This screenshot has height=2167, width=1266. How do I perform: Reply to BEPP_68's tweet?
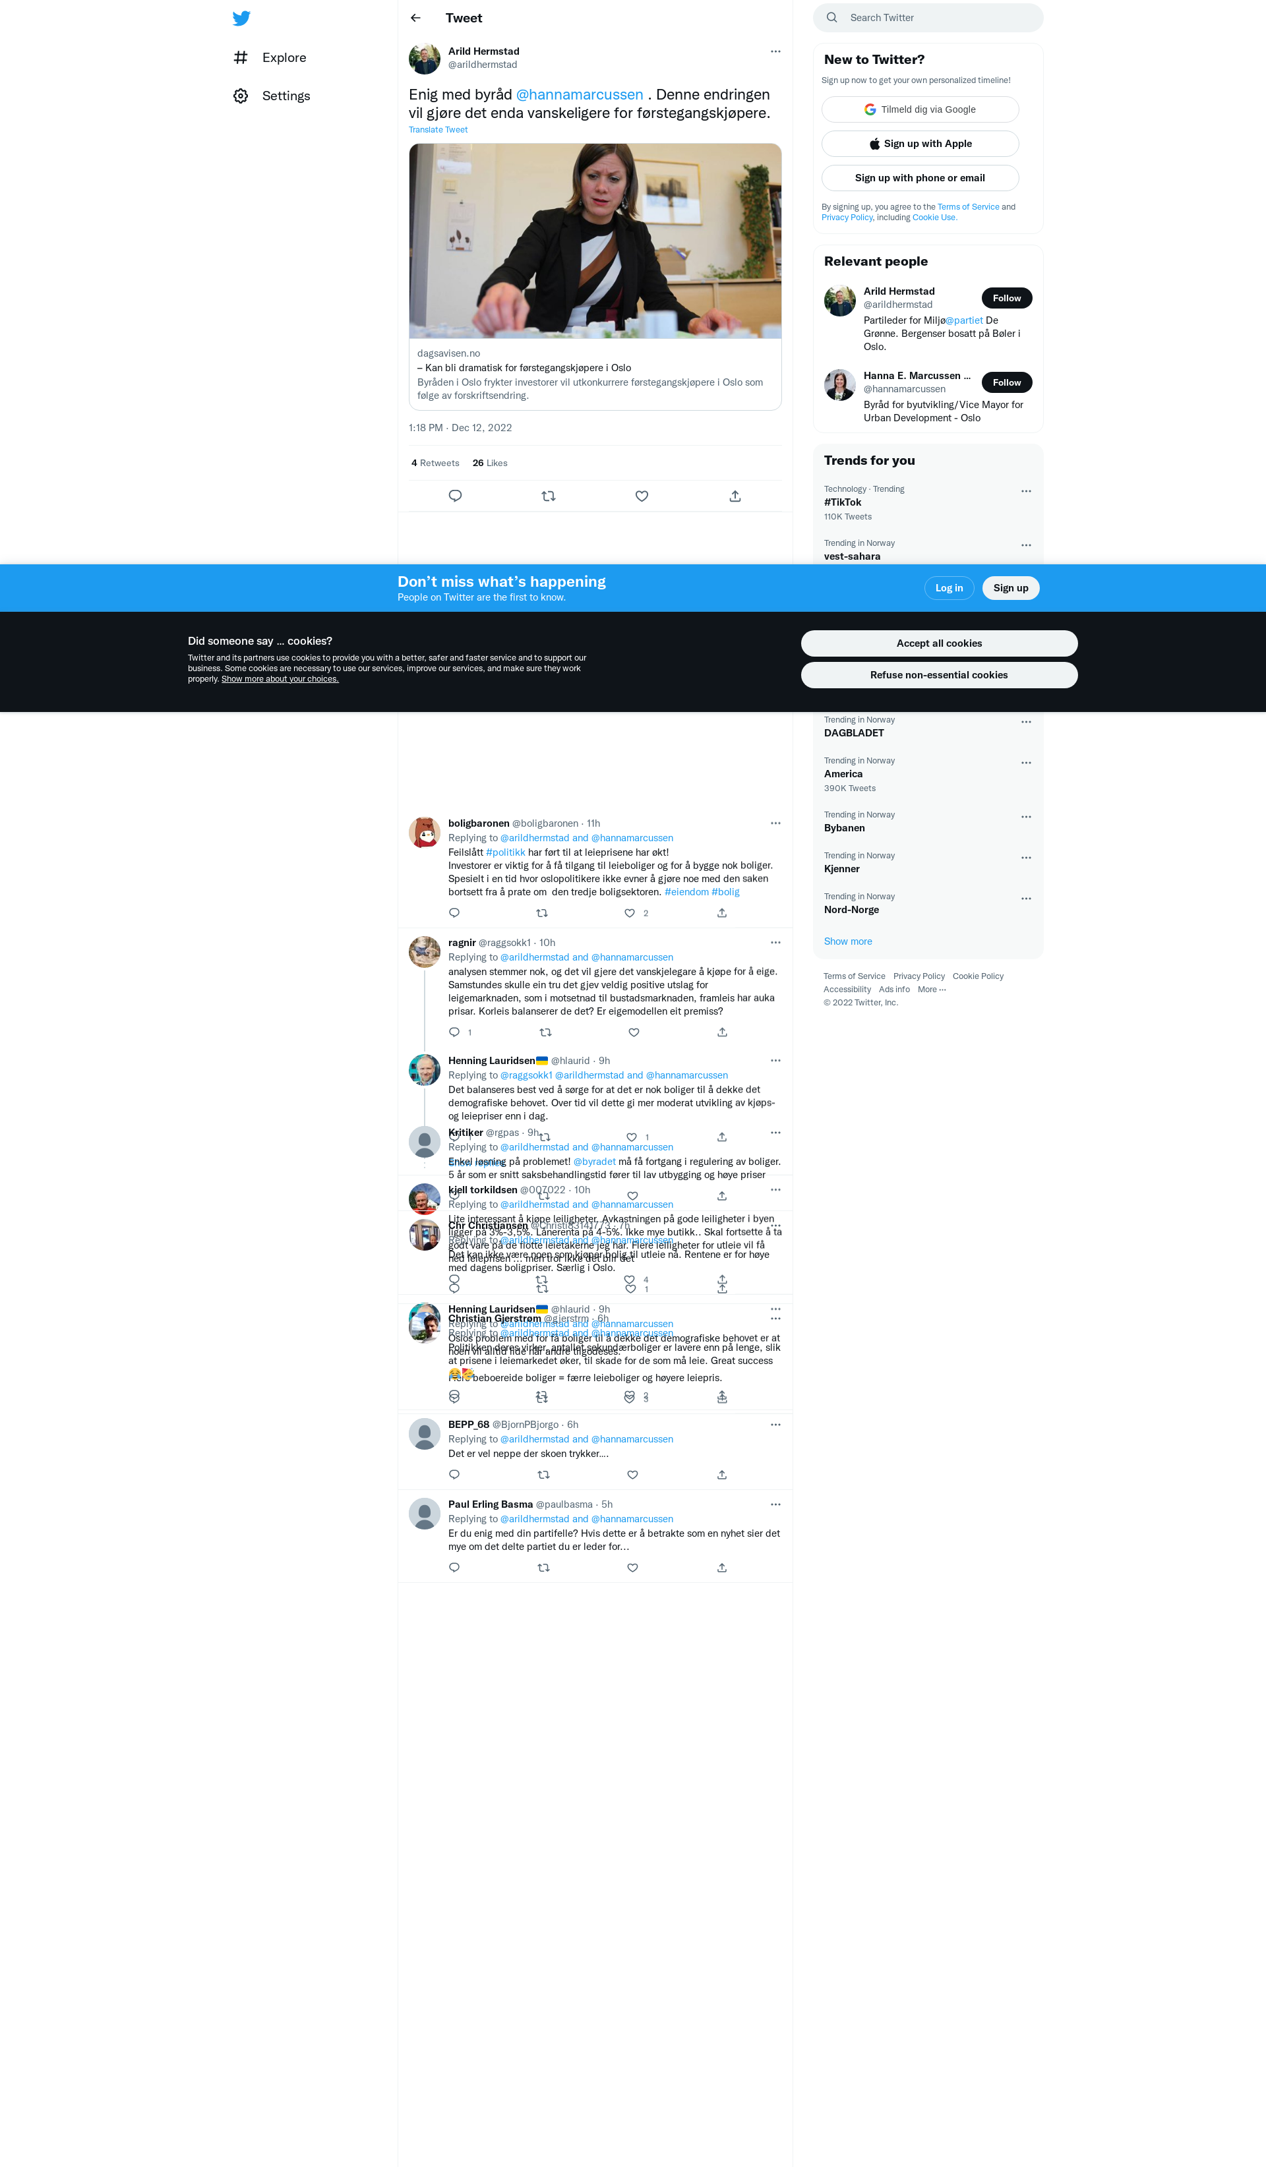point(454,1475)
